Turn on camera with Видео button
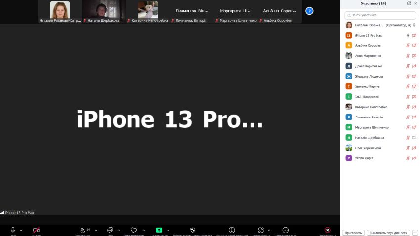Image resolution: width=420 pixels, height=236 pixels. click(x=36, y=231)
